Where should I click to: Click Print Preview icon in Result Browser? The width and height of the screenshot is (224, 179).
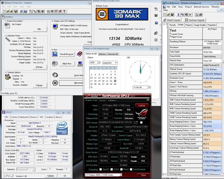[x=196, y=14]
